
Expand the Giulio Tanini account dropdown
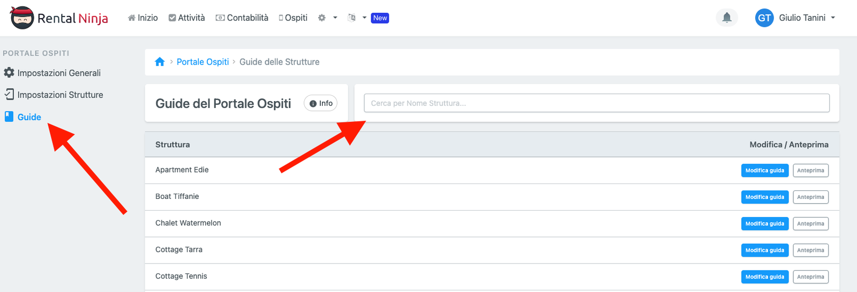(x=833, y=18)
